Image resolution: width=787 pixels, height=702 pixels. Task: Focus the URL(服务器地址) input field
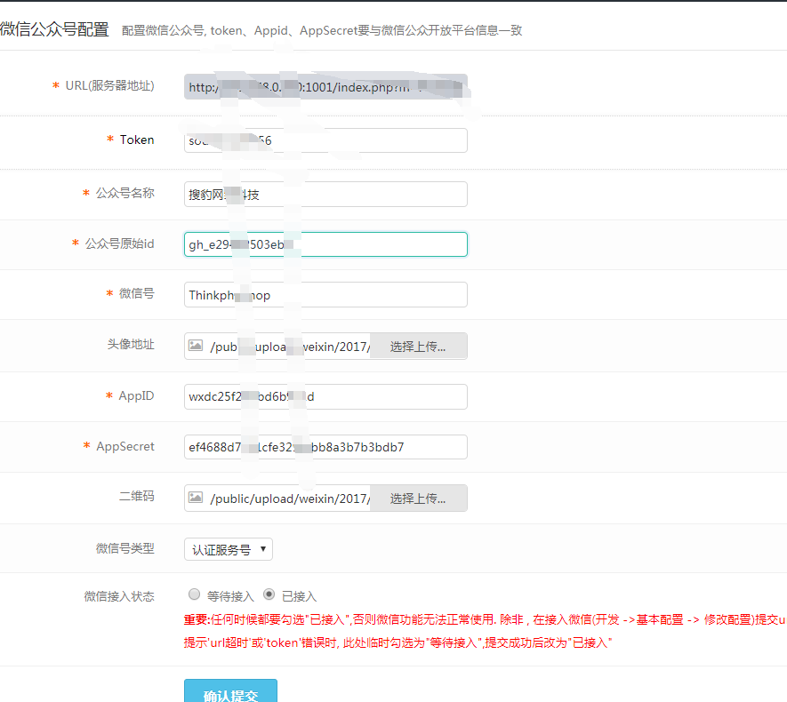(325, 87)
